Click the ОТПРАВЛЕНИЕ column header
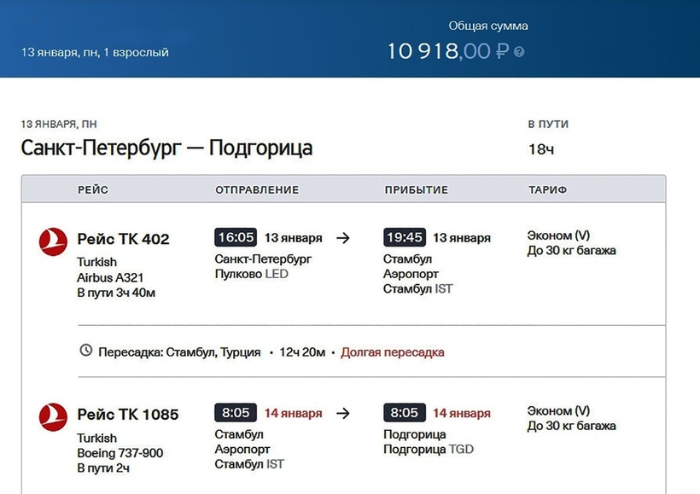Image resolution: width=700 pixels, height=494 pixels. coord(257,189)
